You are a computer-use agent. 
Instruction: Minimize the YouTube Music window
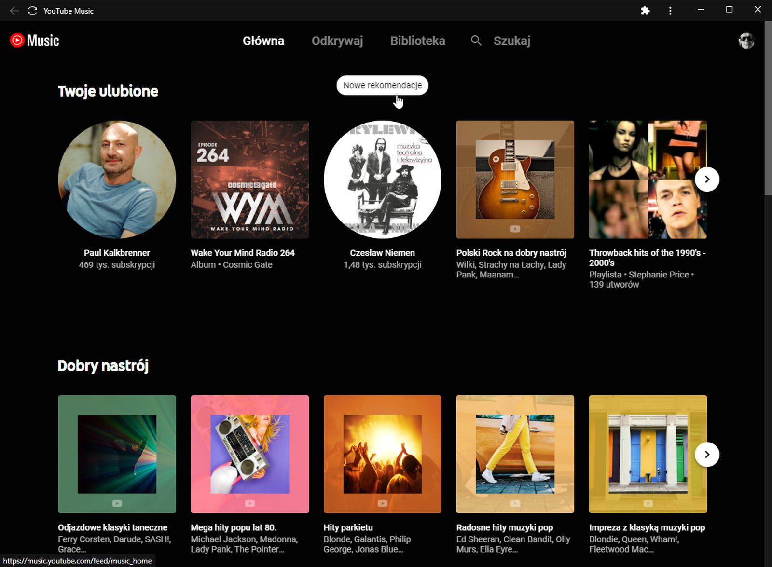point(701,10)
